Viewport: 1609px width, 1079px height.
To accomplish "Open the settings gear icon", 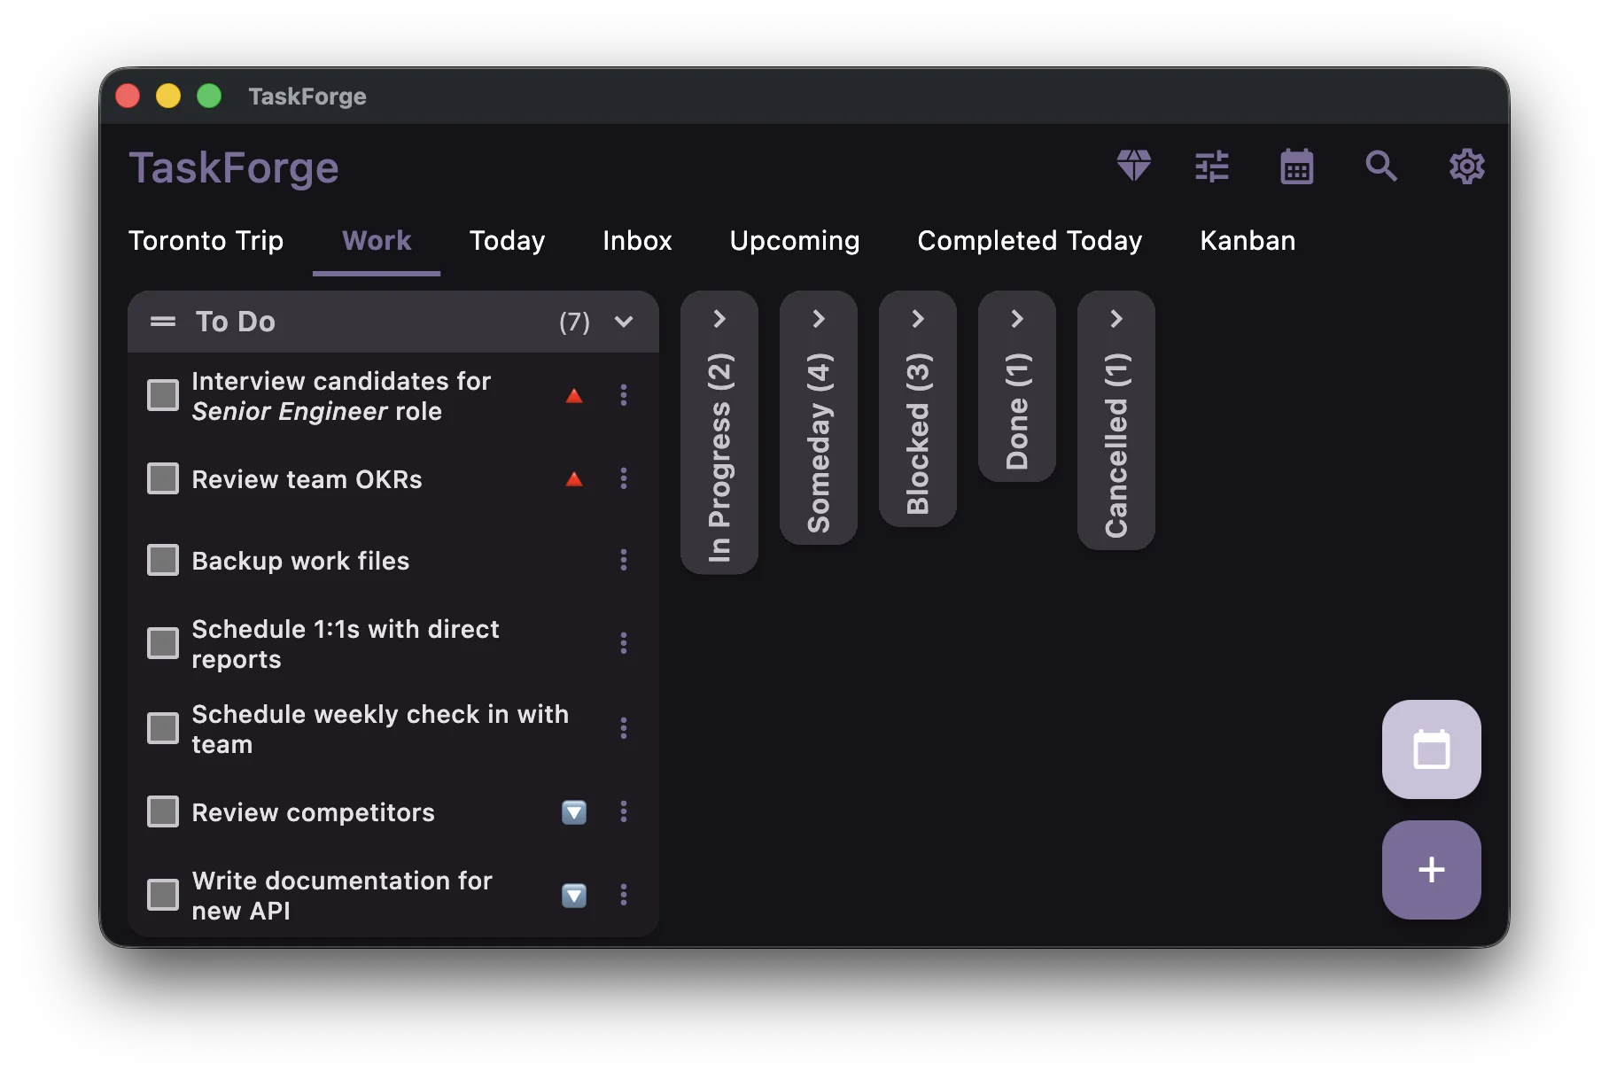I will coord(1466,166).
